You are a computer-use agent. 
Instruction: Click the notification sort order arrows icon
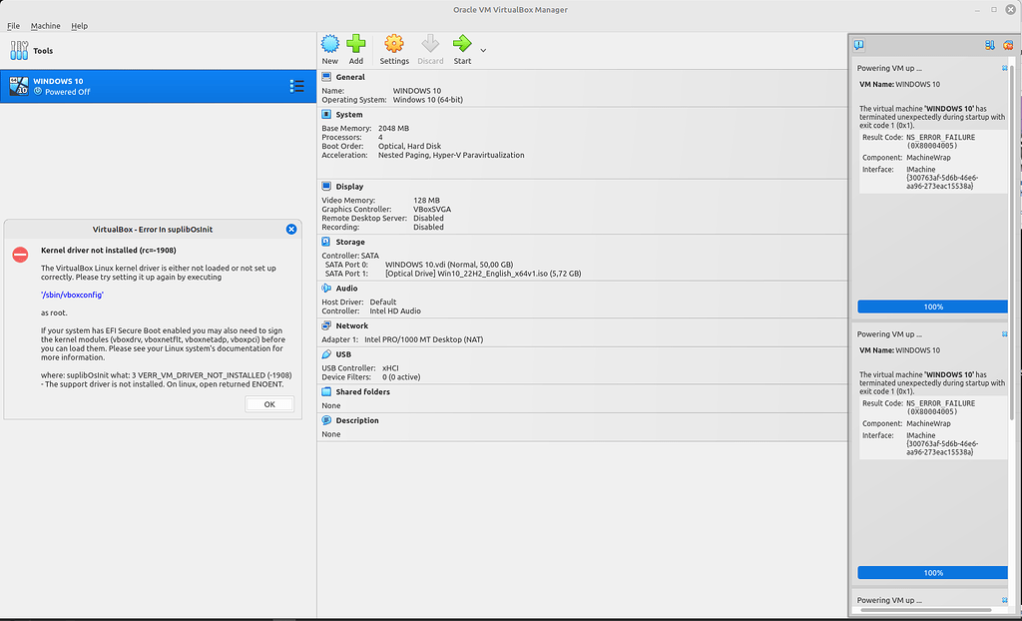pyautogui.click(x=989, y=45)
